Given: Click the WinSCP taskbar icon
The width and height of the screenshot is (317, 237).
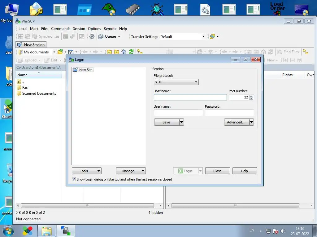Looking at the screenshot, I should (x=66, y=231).
